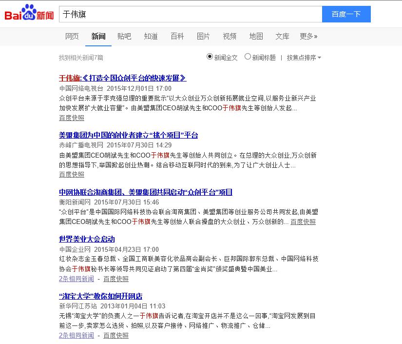Image resolution: width=402 pixels, height=344 pixels.
Task: Select the 新闻标题 radio button
Action: (x=248, y=57)
